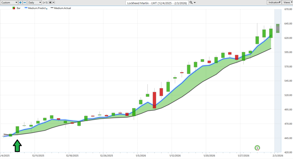This screenshot has height=159, width=293.
Task: Click the blue minus zoom-out button
Action: (25, 3)
